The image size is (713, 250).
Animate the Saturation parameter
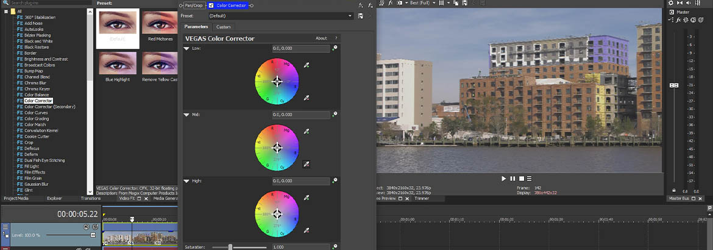(x=335, y=246)
